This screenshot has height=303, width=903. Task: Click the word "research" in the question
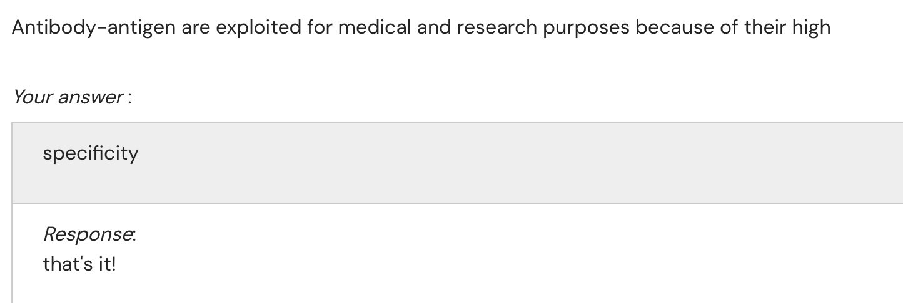coord(497,28)
